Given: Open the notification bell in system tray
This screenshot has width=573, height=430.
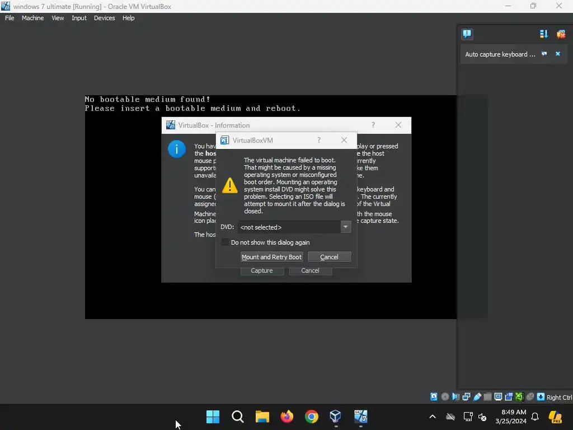Looking at the screenshot, I should 535,417.
